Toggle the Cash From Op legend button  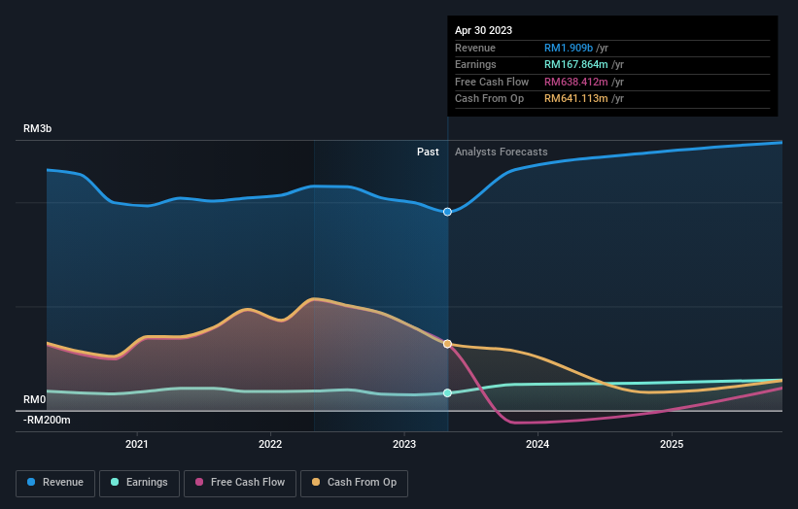coord(354,483)
